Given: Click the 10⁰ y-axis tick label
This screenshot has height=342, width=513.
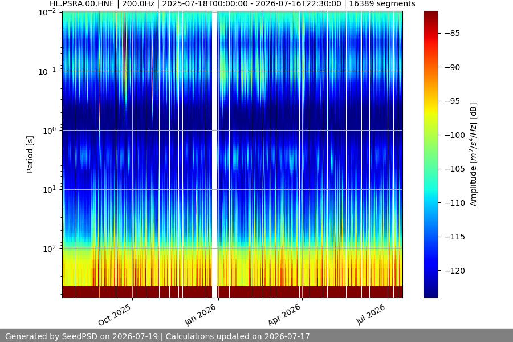Looking at the screenshot, I should (49, 131).
